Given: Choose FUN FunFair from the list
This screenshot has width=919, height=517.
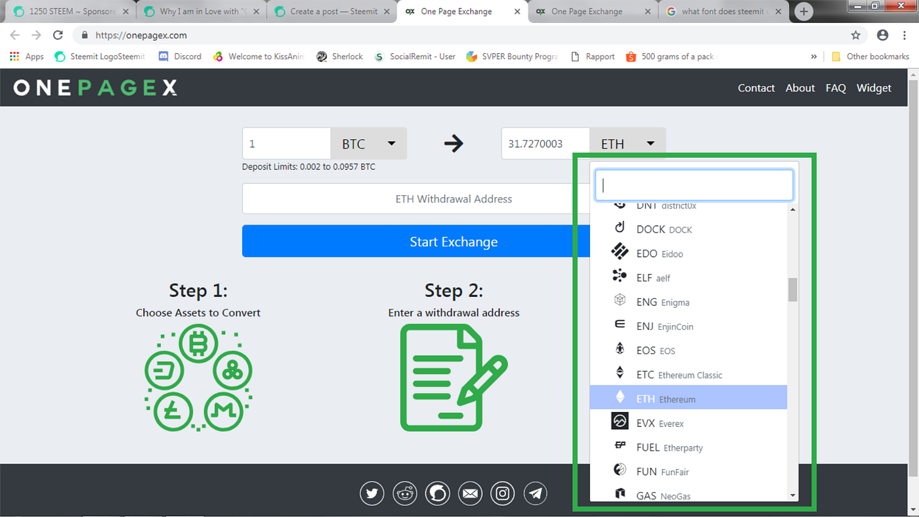Looking at the screenshot, I should (689, 472).
